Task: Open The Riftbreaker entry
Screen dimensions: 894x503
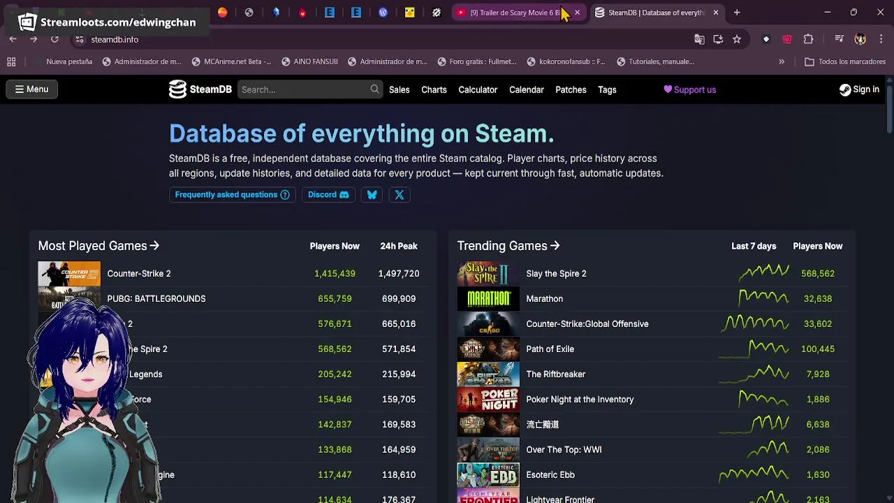Action: [555, 374]
